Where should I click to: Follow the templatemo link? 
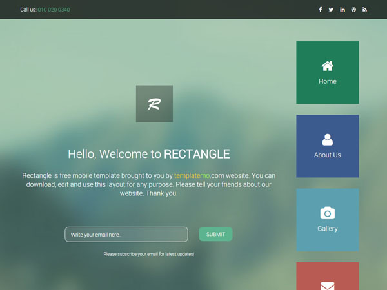[193, 175]
